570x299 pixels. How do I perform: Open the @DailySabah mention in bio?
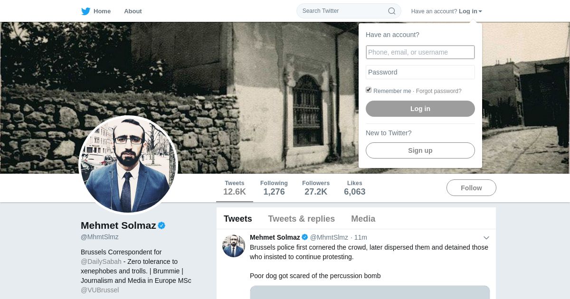[101, 262]
